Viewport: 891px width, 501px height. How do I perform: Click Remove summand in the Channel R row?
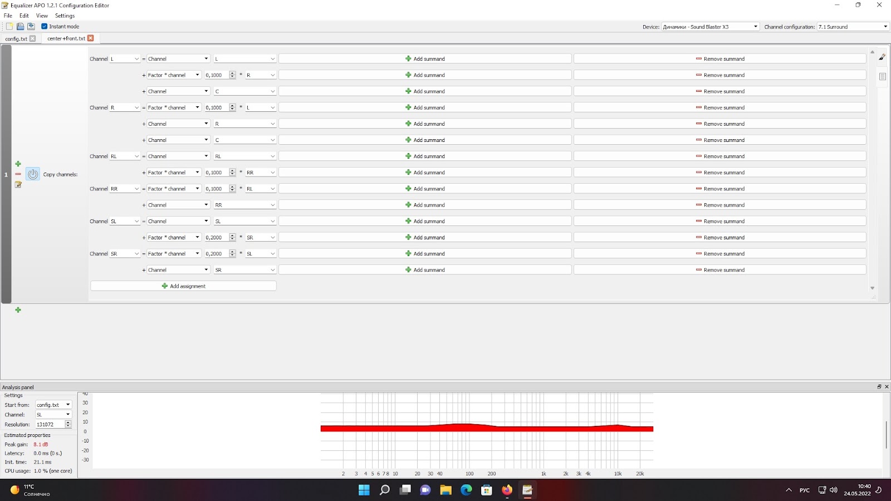pos(720,107)
